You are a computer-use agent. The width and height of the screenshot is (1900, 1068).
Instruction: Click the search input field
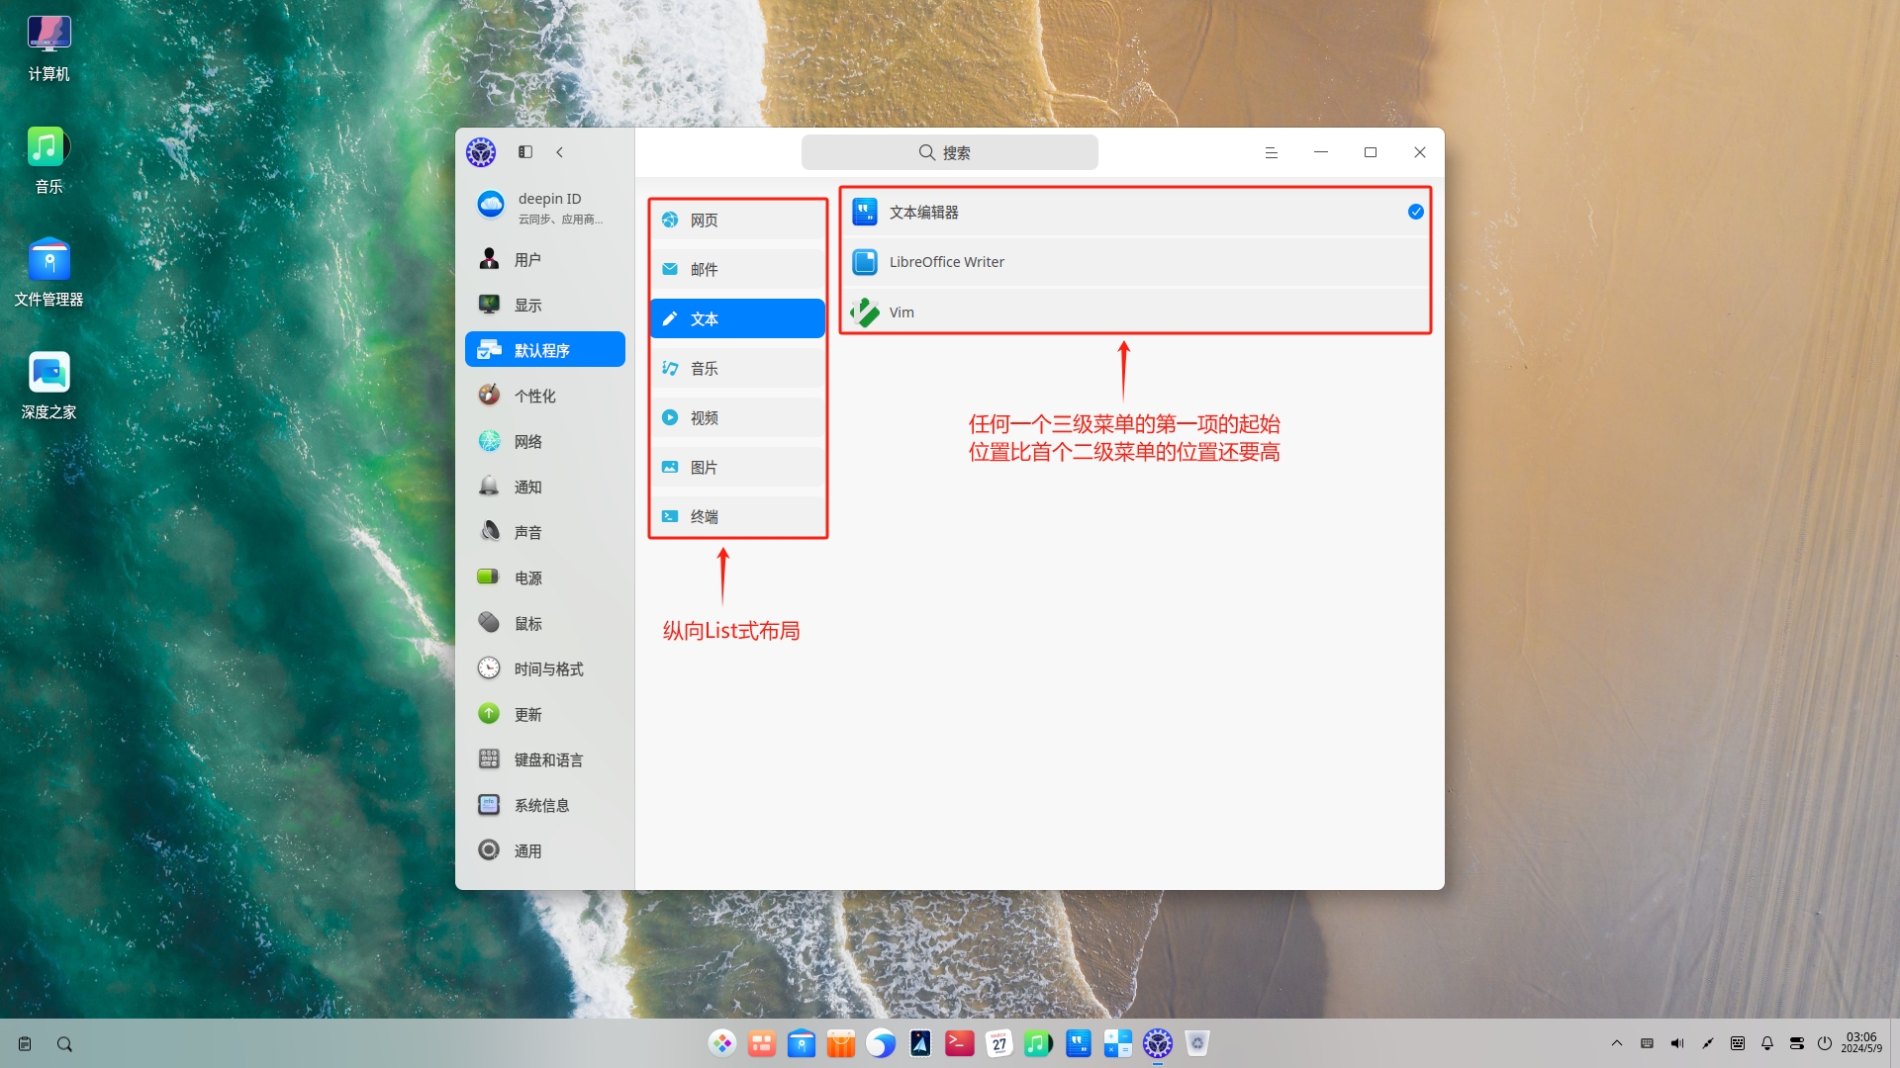coord(949,152)
